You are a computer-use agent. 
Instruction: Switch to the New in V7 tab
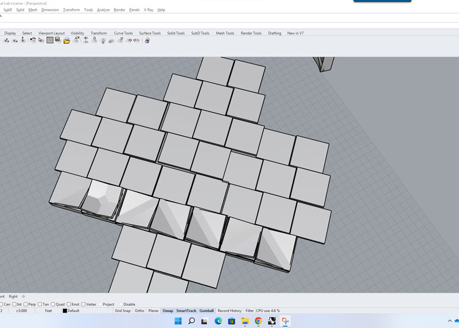(295, 33)
